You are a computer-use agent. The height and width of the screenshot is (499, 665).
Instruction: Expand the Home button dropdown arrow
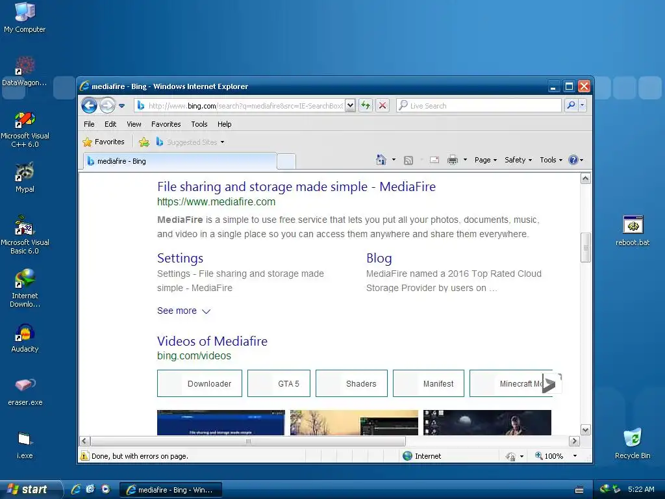pyautogui.click(x=394, y=160)
